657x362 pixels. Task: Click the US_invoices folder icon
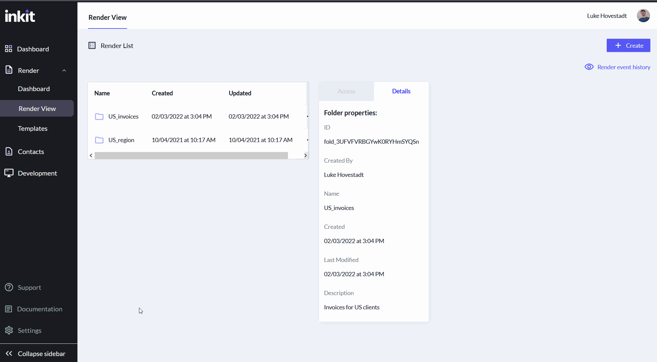[99, 117]
